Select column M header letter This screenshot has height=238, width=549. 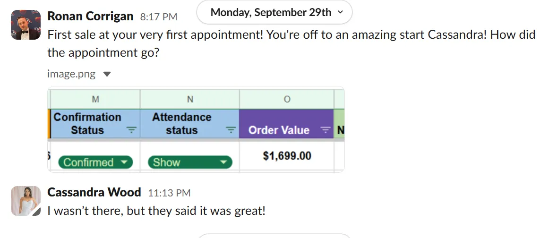pos(95,99)
